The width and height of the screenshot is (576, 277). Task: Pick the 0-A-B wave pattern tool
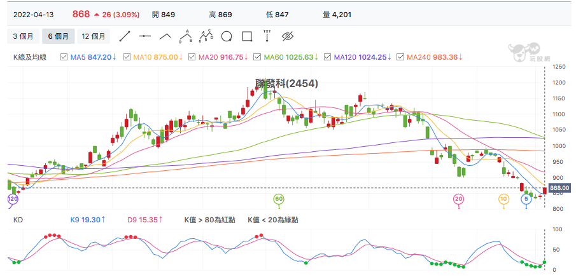click(x=186, y=36)
